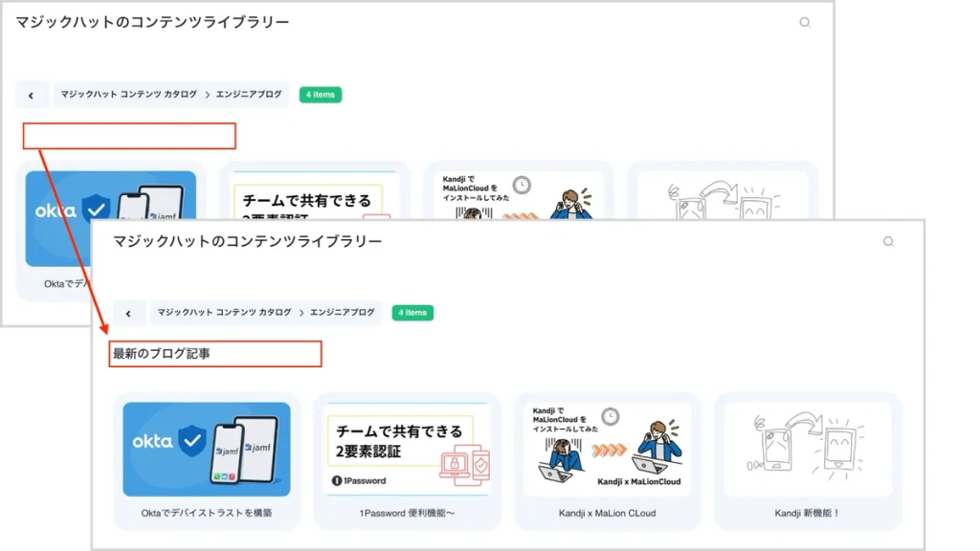
Task: Click the green 4 items badge in the front window
Action: pyautogui.click(x=412, y=313)
